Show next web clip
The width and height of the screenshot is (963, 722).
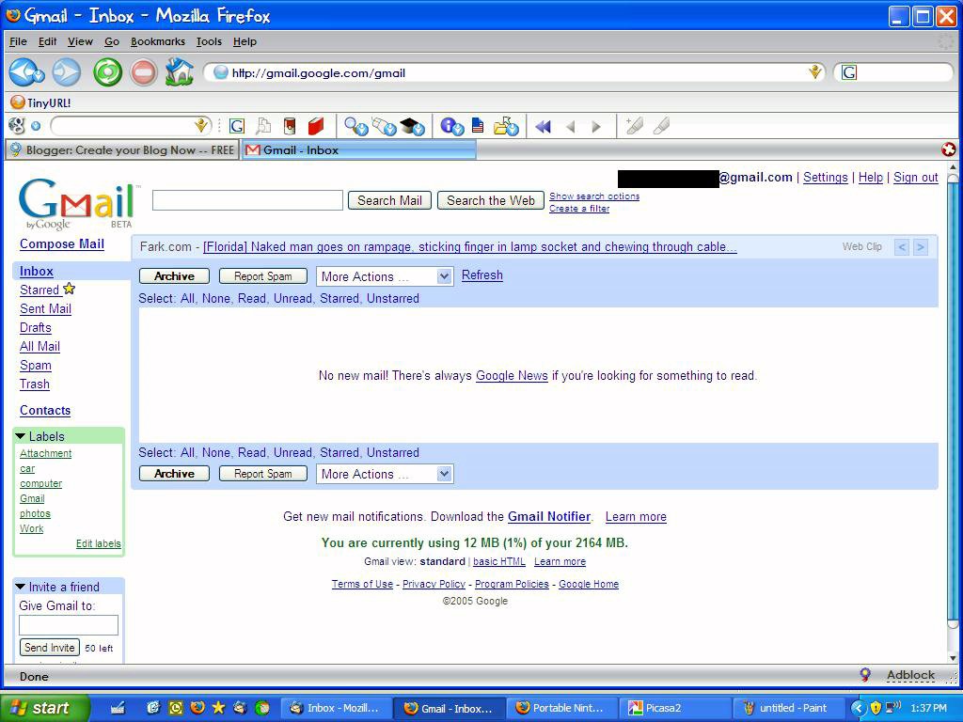click(x=920, y=247)
